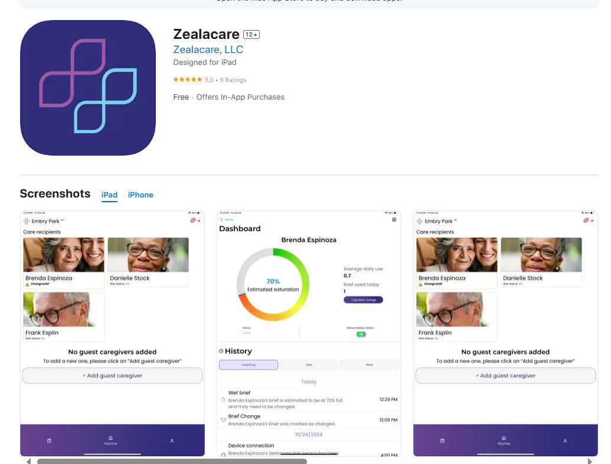Click scrollbar right arrow
The height and width of the screenshot is (464, 611).
[x=590, y=461]
